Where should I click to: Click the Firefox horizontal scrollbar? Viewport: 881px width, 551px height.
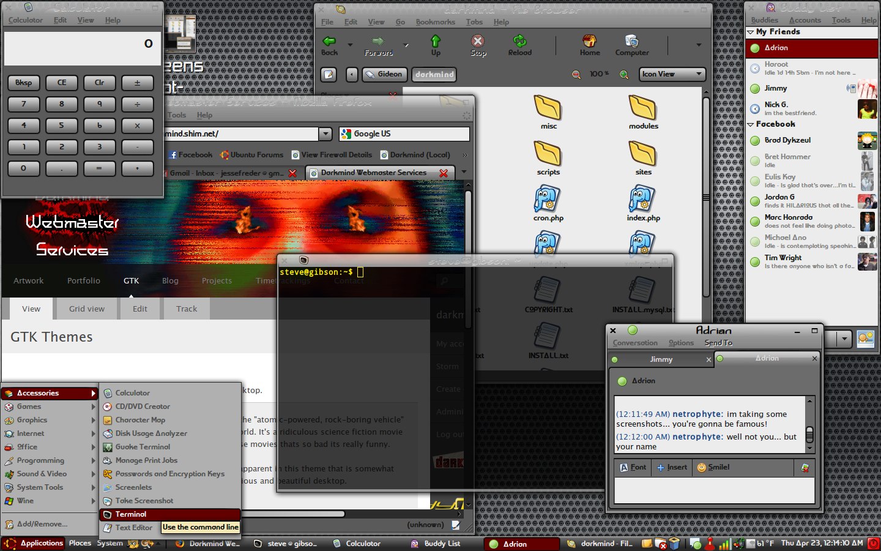pos(294,514)
